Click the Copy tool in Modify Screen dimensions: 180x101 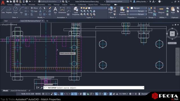pyautogui.click(x=34, y=11)
